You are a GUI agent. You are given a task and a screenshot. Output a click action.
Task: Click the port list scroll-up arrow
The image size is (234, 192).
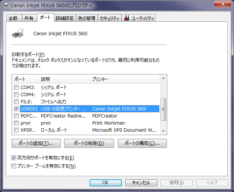click(163, 78)
